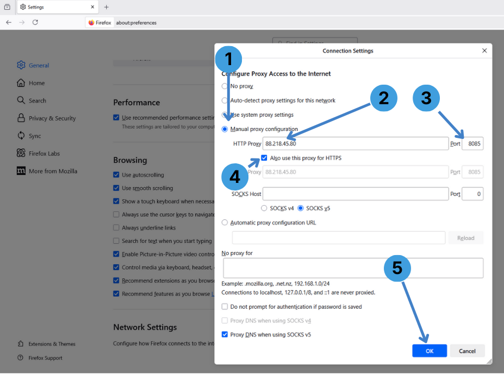Viewport: 504px width, 375px height.
Task: Toggle Proxy DNS when using SOCKS v5
Action: coord(225,335)
